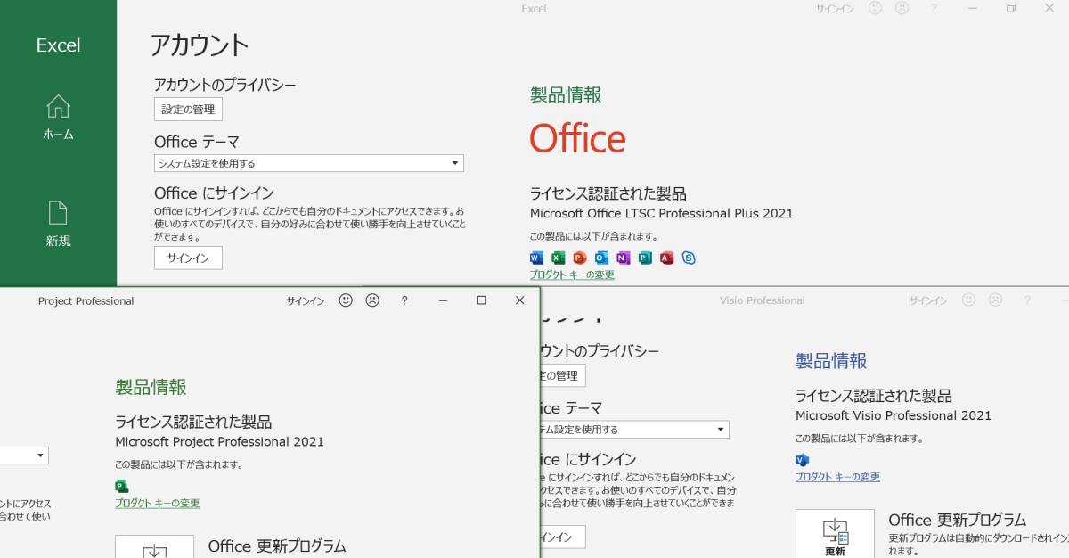1069x558 pixels.
Task: Click プロダクト キーの変更 link in the Project window
Action: click(x=158, y=503)
